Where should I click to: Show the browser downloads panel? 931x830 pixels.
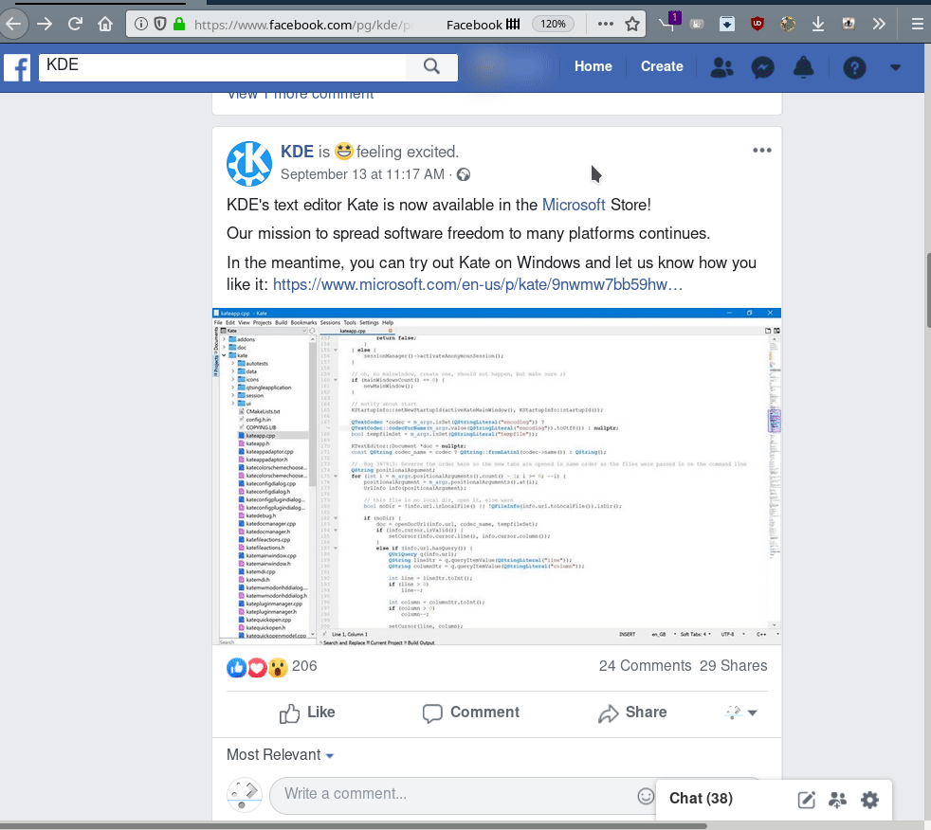coord(817,24)
